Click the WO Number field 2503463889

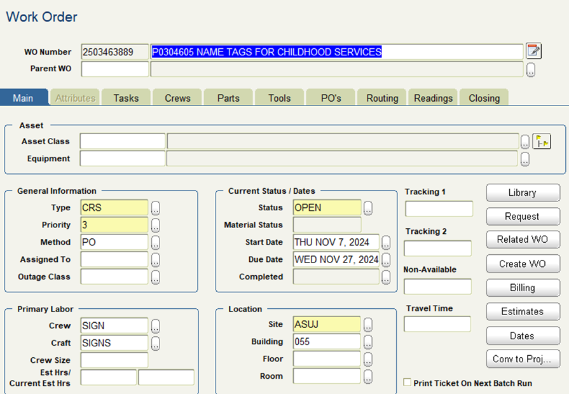(114, 52)
